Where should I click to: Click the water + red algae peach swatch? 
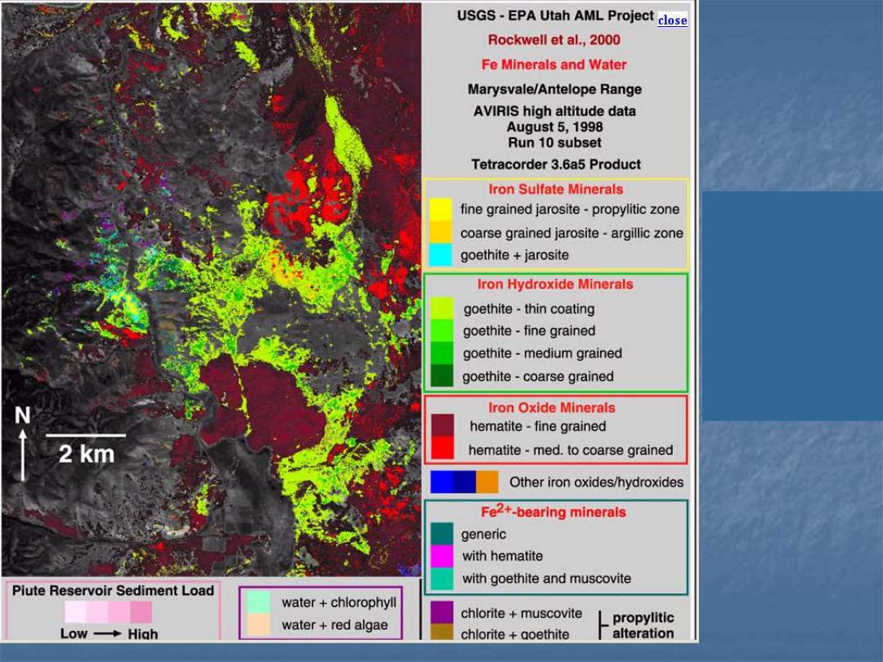pos(259,624)
